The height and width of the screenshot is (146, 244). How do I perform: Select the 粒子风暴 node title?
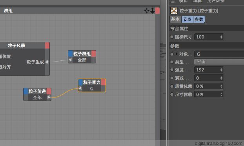pyautogui.click(x=16, y=45)
